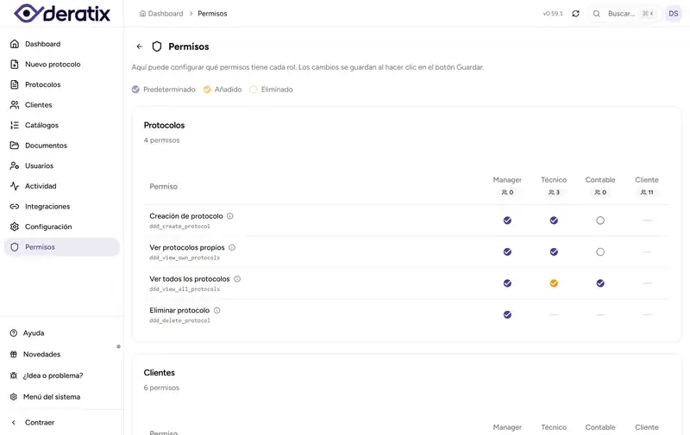Click the Añadido legend swatch
Viewport: 690px width, 435px height.
(207, 90)
